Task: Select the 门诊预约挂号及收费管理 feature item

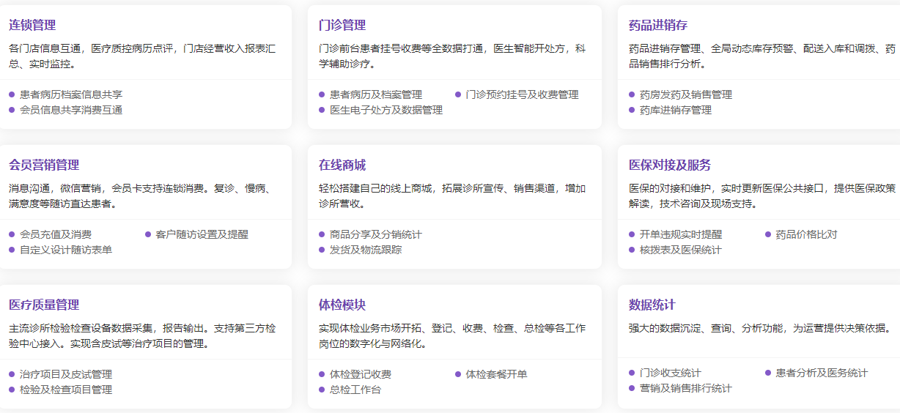Action: click(x=522, y=94)
